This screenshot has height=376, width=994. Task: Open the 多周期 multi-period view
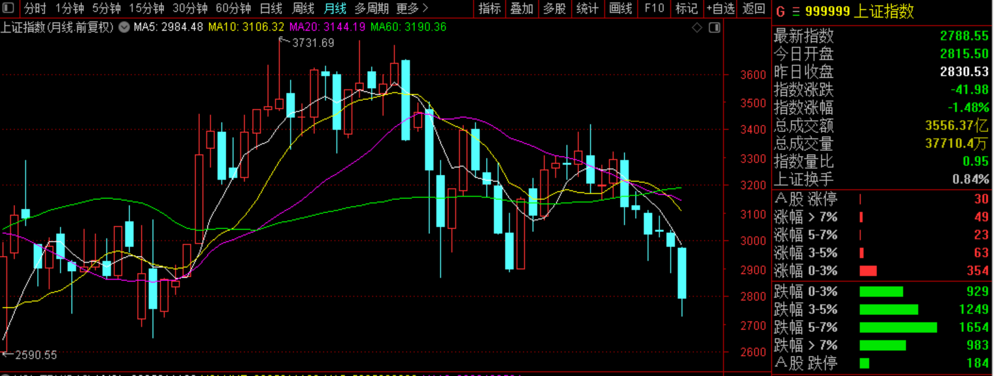pyautogui.click(x=372, y=8)
